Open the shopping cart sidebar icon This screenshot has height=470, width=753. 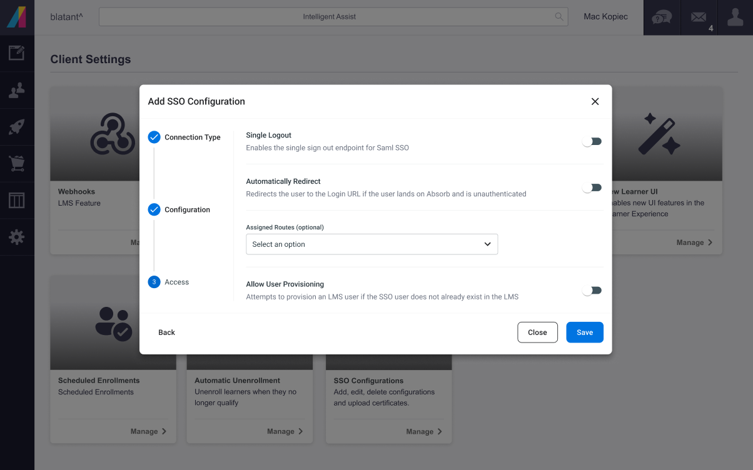pyautogui.click(x=17, y=164)
